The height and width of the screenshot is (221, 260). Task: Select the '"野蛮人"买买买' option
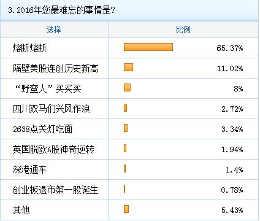point(48,88)
